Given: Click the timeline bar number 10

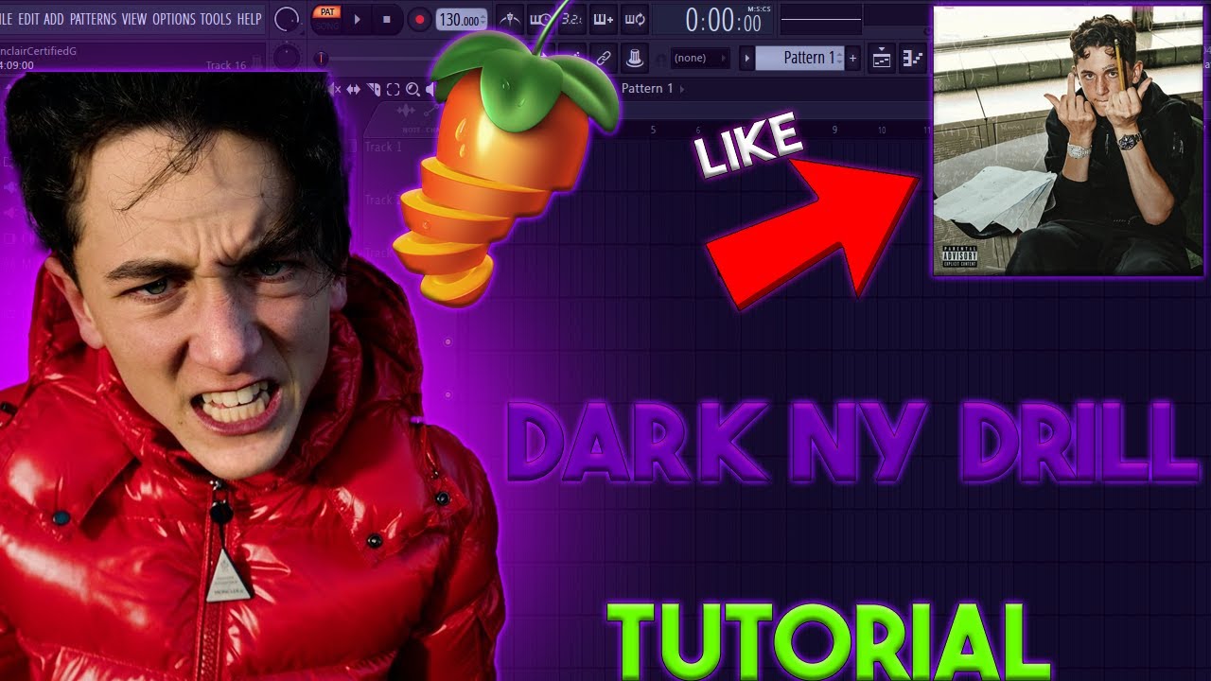Looking at the screenshot, I should tap(882, 129).
